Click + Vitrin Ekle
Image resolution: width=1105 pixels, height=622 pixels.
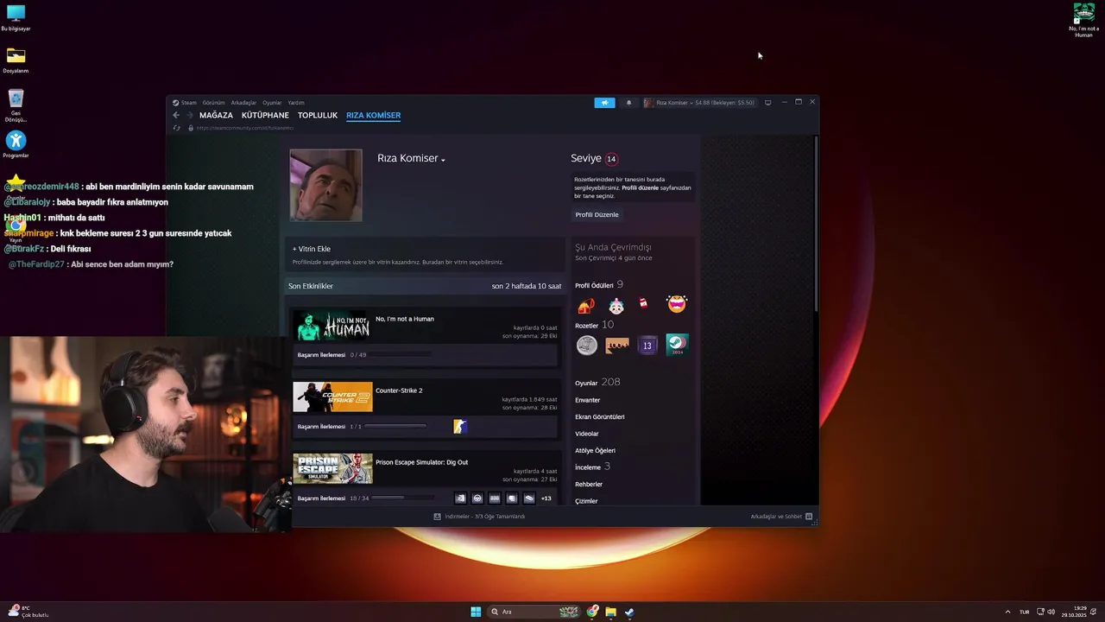[x=312, y=249]
